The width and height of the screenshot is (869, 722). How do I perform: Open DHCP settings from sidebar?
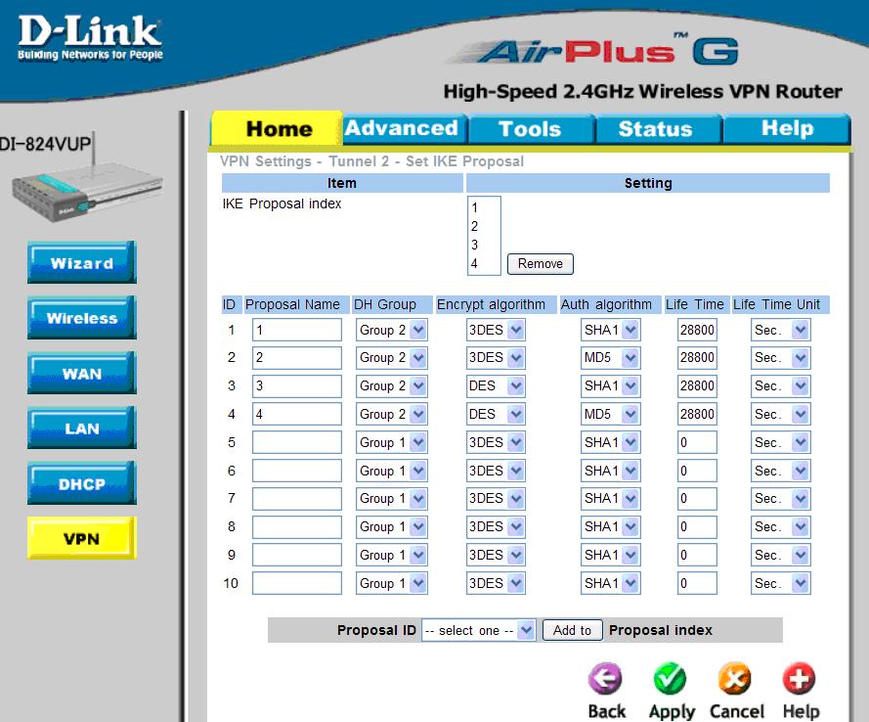[x=82, y=483]
